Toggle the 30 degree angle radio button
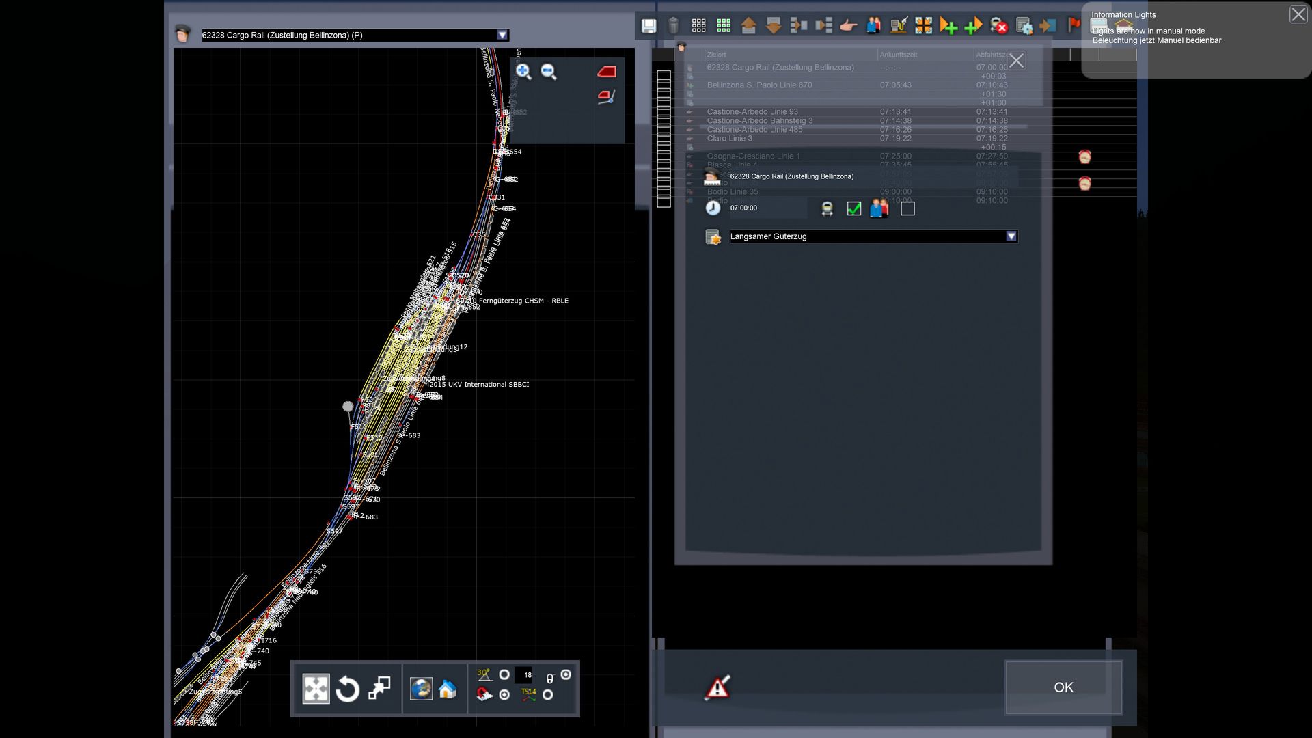1312x738 pixels. pos(504,674)
